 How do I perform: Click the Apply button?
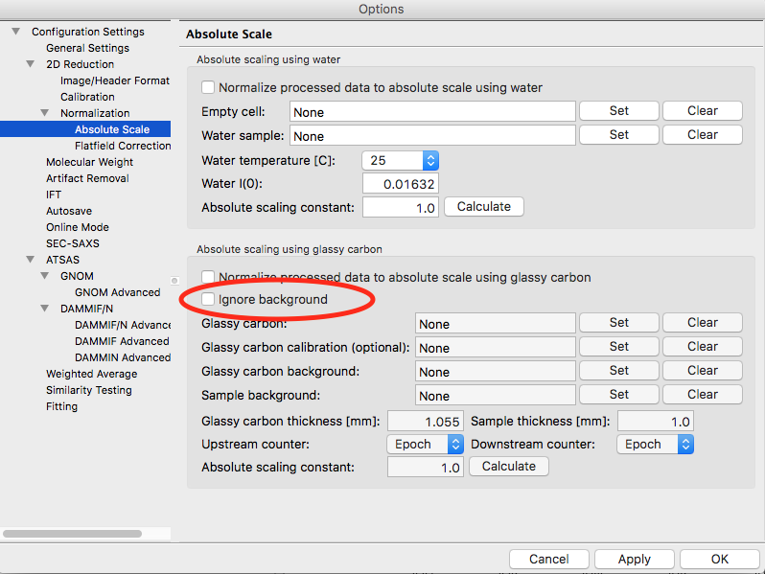pos(635,559)
